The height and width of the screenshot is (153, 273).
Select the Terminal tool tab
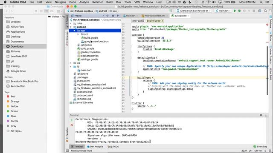77,147
